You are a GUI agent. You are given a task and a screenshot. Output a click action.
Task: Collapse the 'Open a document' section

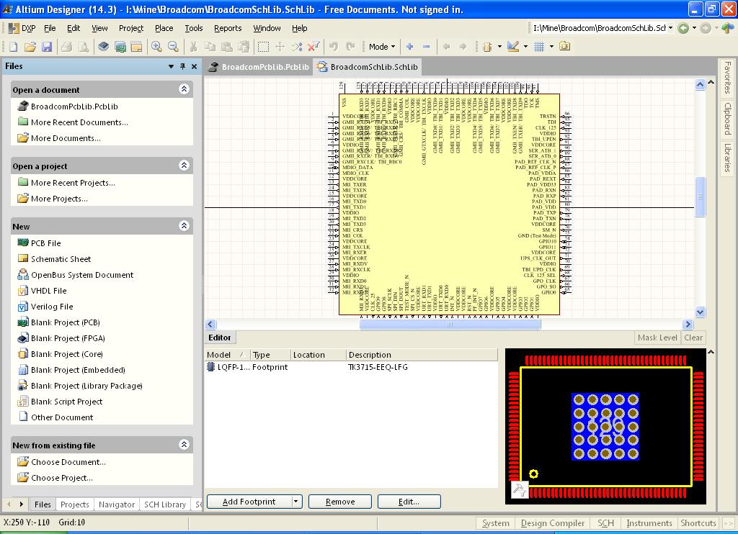click(184, 89)
